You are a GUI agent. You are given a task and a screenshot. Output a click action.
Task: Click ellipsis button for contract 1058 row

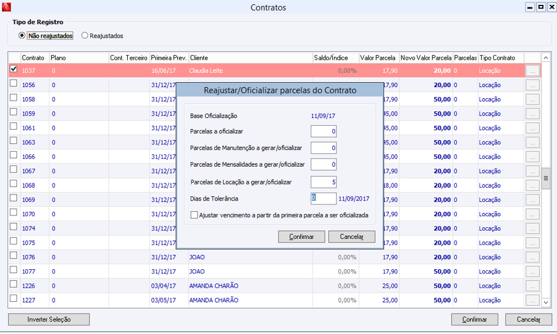532,99
